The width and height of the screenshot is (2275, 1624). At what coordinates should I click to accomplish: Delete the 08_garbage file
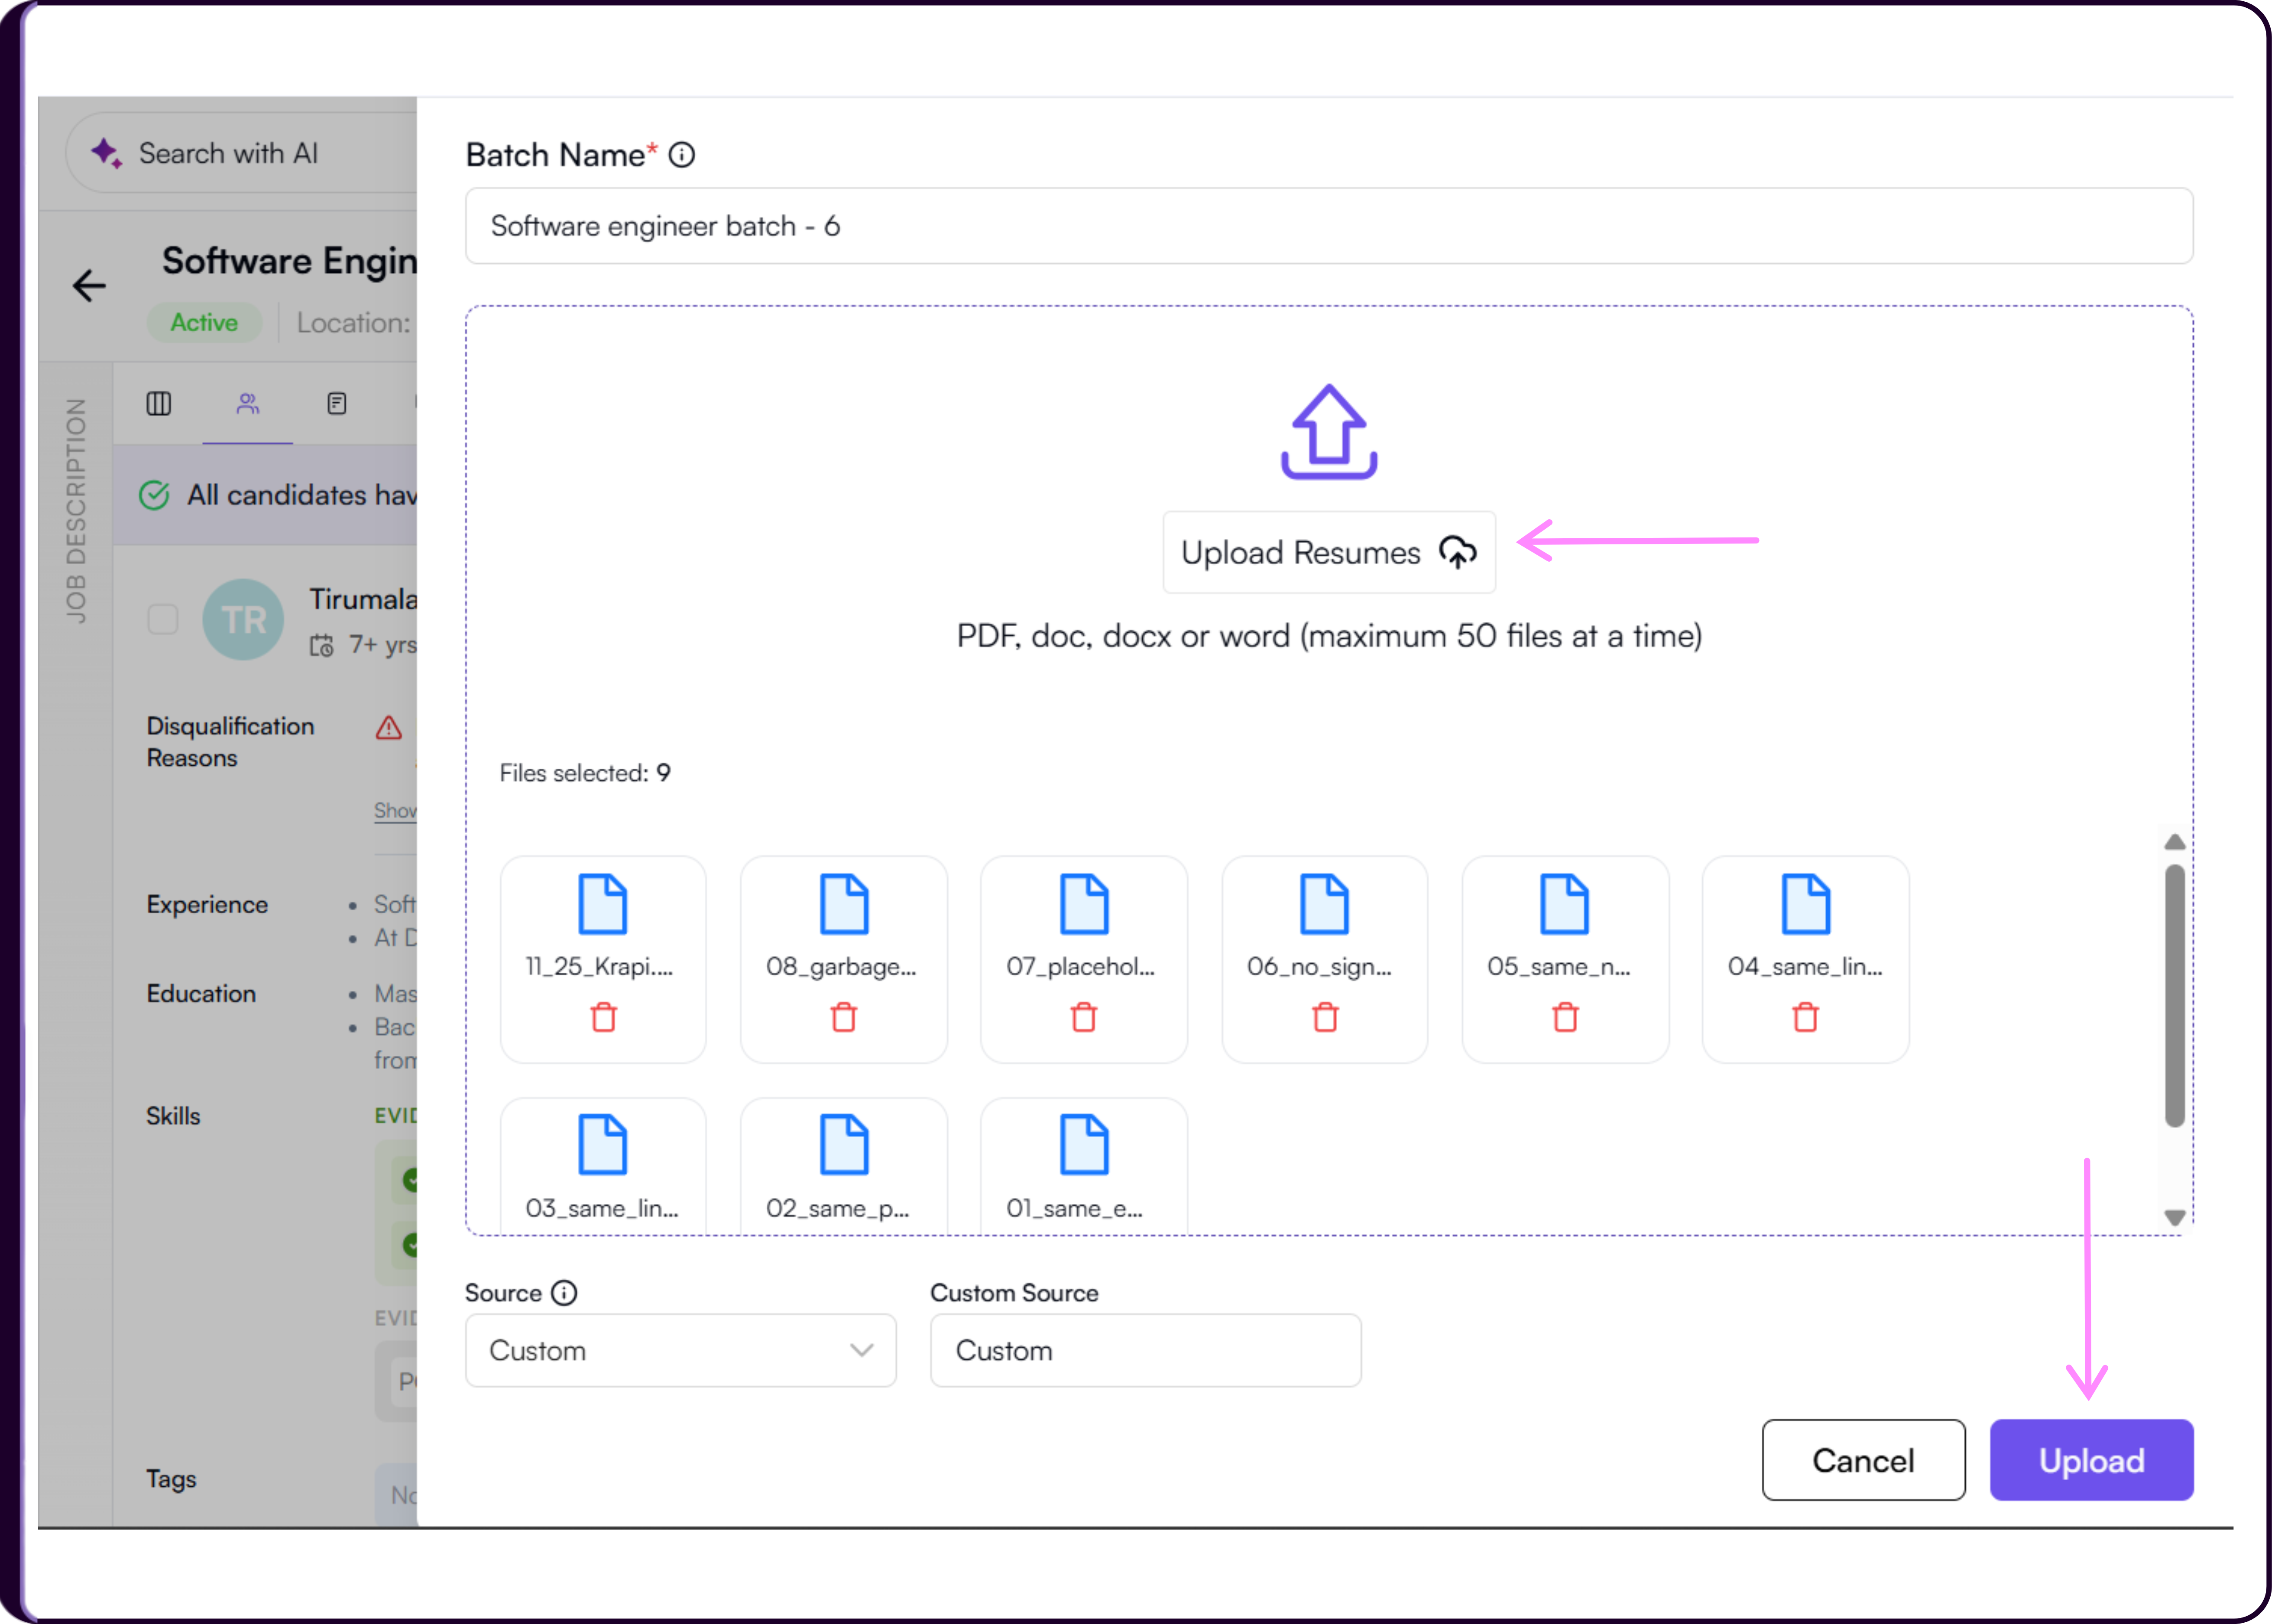point(844,1017)
